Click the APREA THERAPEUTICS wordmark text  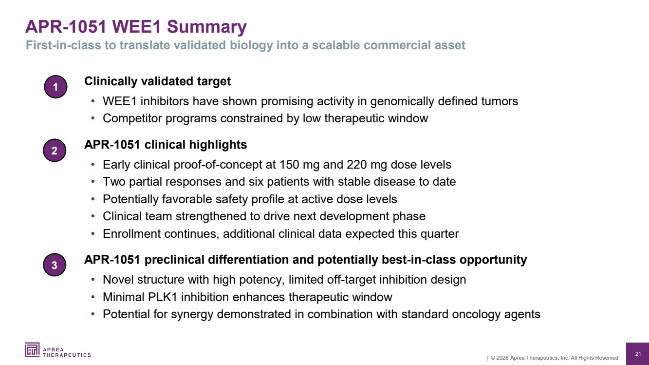[67, 352]
